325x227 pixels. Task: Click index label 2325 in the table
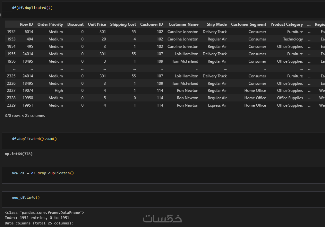coord(11,76)
